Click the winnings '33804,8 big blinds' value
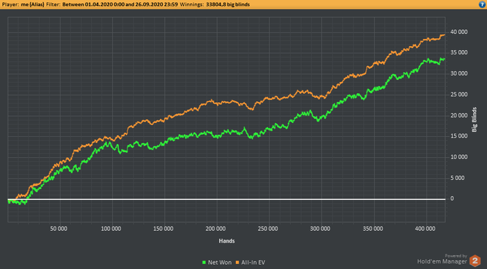 tap(228, 4)
